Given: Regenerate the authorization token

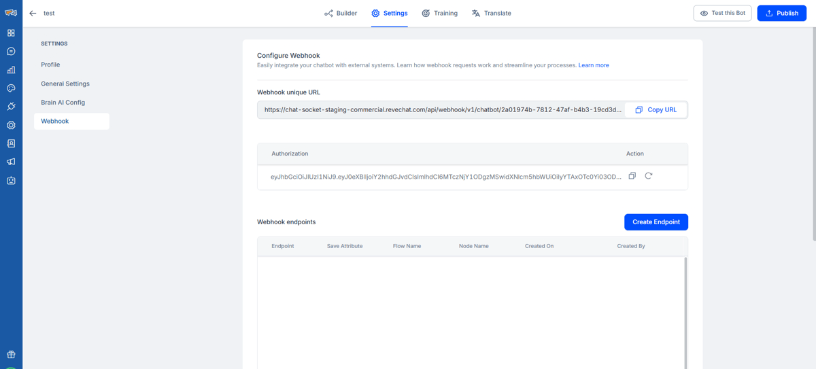Looking at the screenshot, I should pos(649,176).
